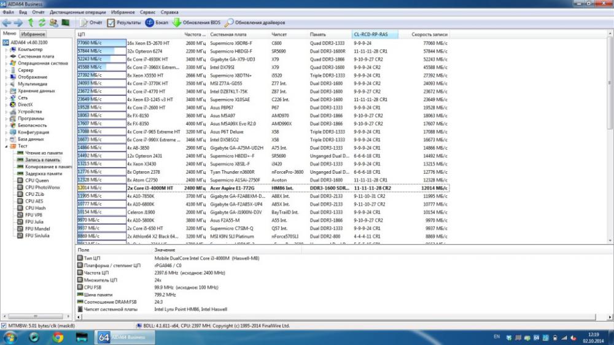Open the user management toolbar icon
The image size is (614, 345).
[x=53, y=23]
